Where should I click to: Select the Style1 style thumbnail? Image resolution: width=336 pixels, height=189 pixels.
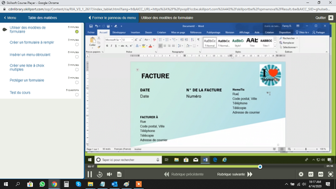[x=238, y=42]
